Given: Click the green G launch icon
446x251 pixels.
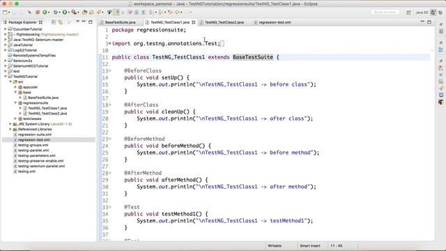Looking at the screenshot, I should [x=45, y=13].
